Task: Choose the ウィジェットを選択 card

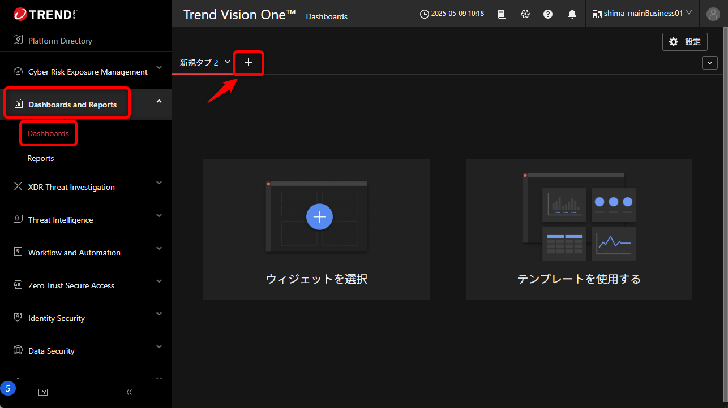Action: click(x=316, y=229)
